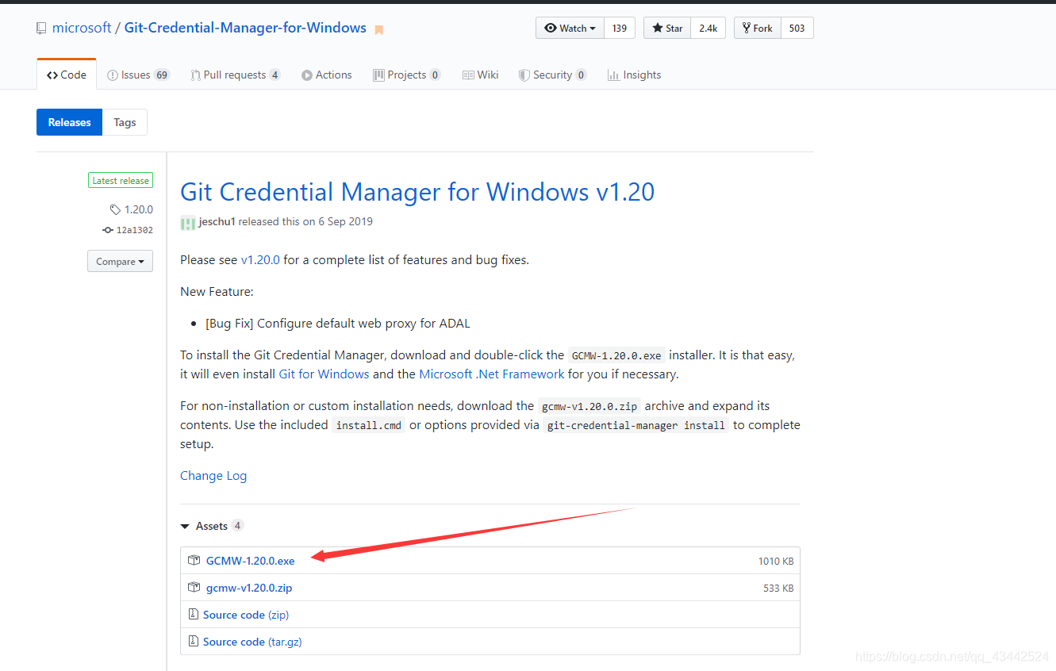Open the Git-Credential-Manager-for-Windows repository link
The height and width of the screenshot is (671, 1056).
pyautogui.click(x=245, y=28)
